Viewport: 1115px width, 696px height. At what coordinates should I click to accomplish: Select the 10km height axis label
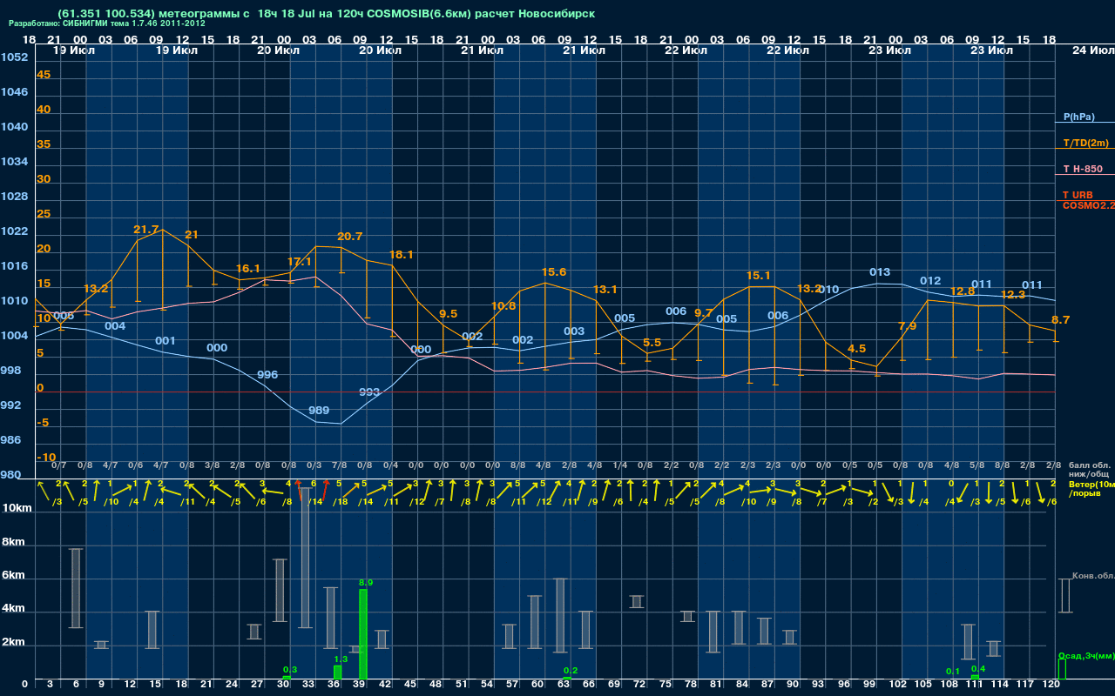pyautogui.click(x=15, y=507)
